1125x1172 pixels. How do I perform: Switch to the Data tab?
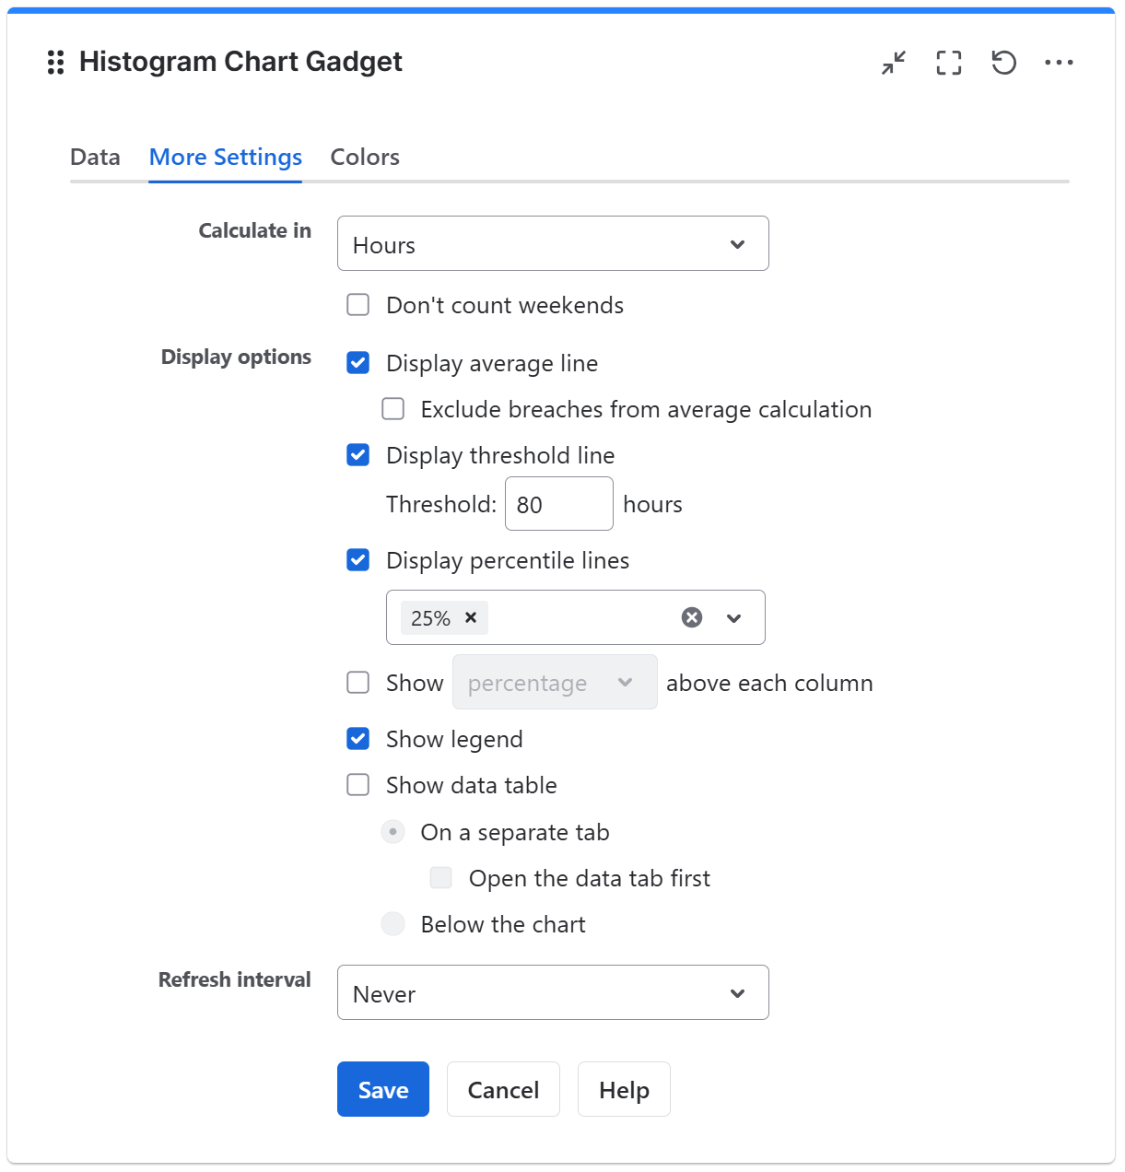point(95,157)
